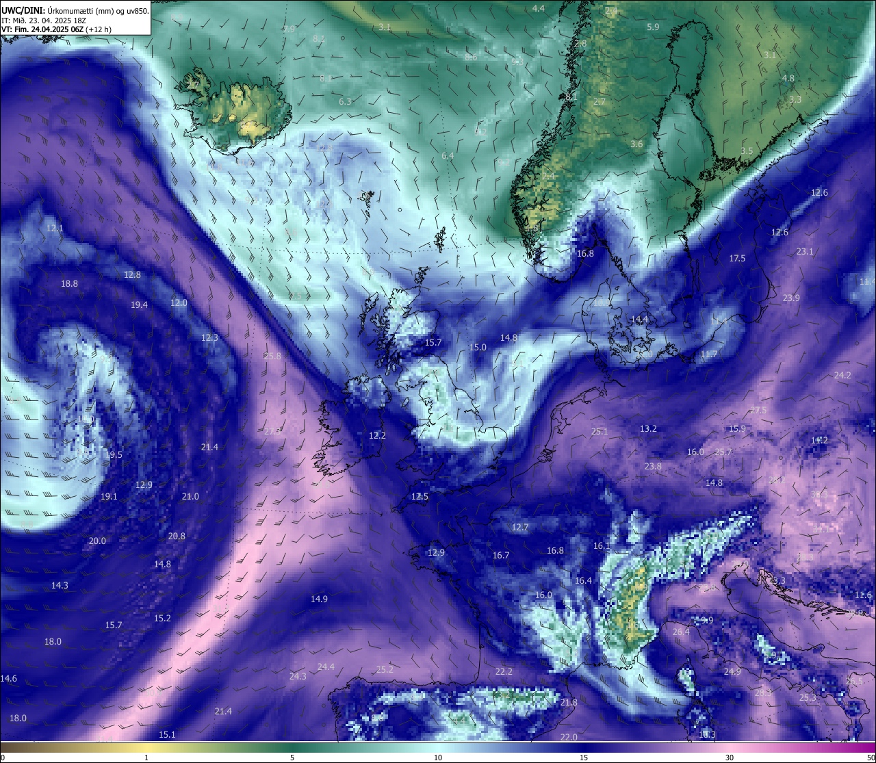
Task: Click the map value 18.8
Action: pyautogui.click(x=69, y=283)
